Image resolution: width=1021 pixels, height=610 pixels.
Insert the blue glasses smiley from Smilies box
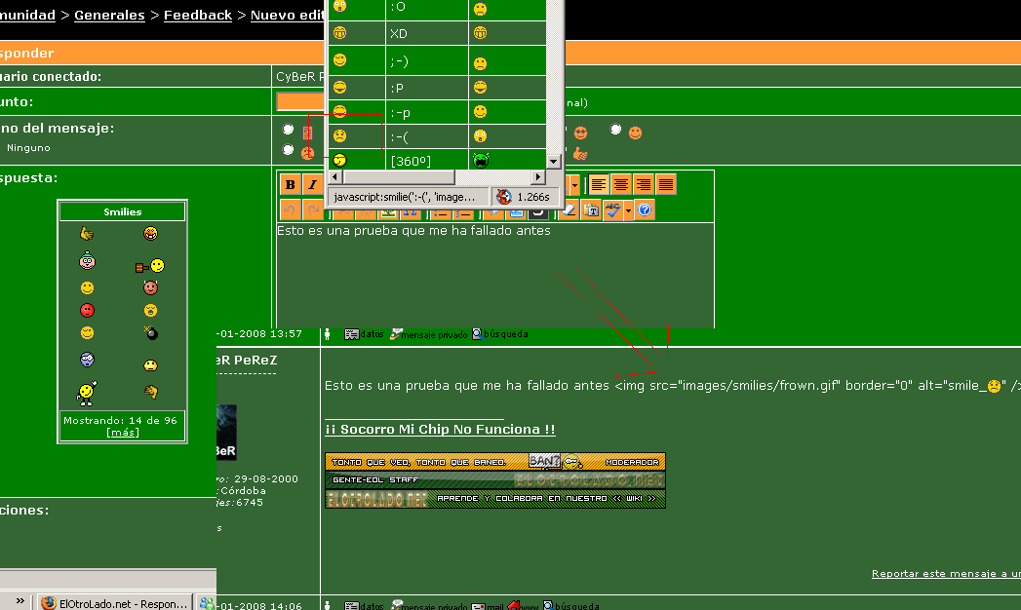[x=87, y=360]
